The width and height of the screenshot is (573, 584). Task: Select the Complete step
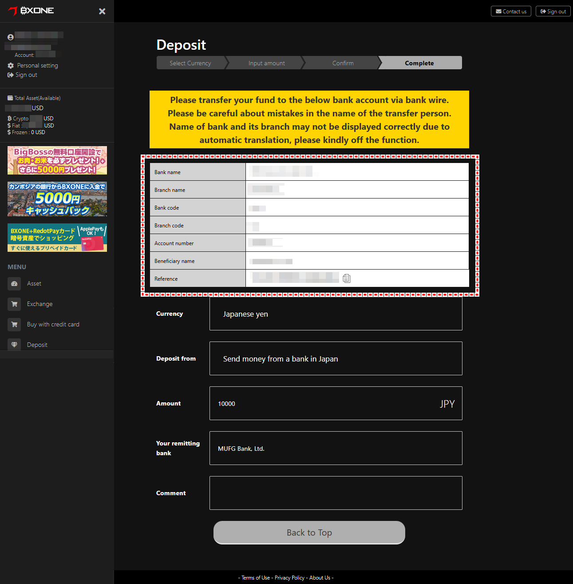point(419,63)
